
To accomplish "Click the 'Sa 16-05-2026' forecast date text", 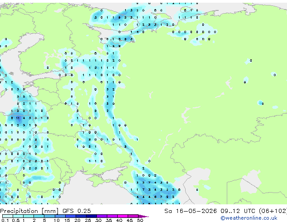I will pyautogui.click(x=191, y=211).
